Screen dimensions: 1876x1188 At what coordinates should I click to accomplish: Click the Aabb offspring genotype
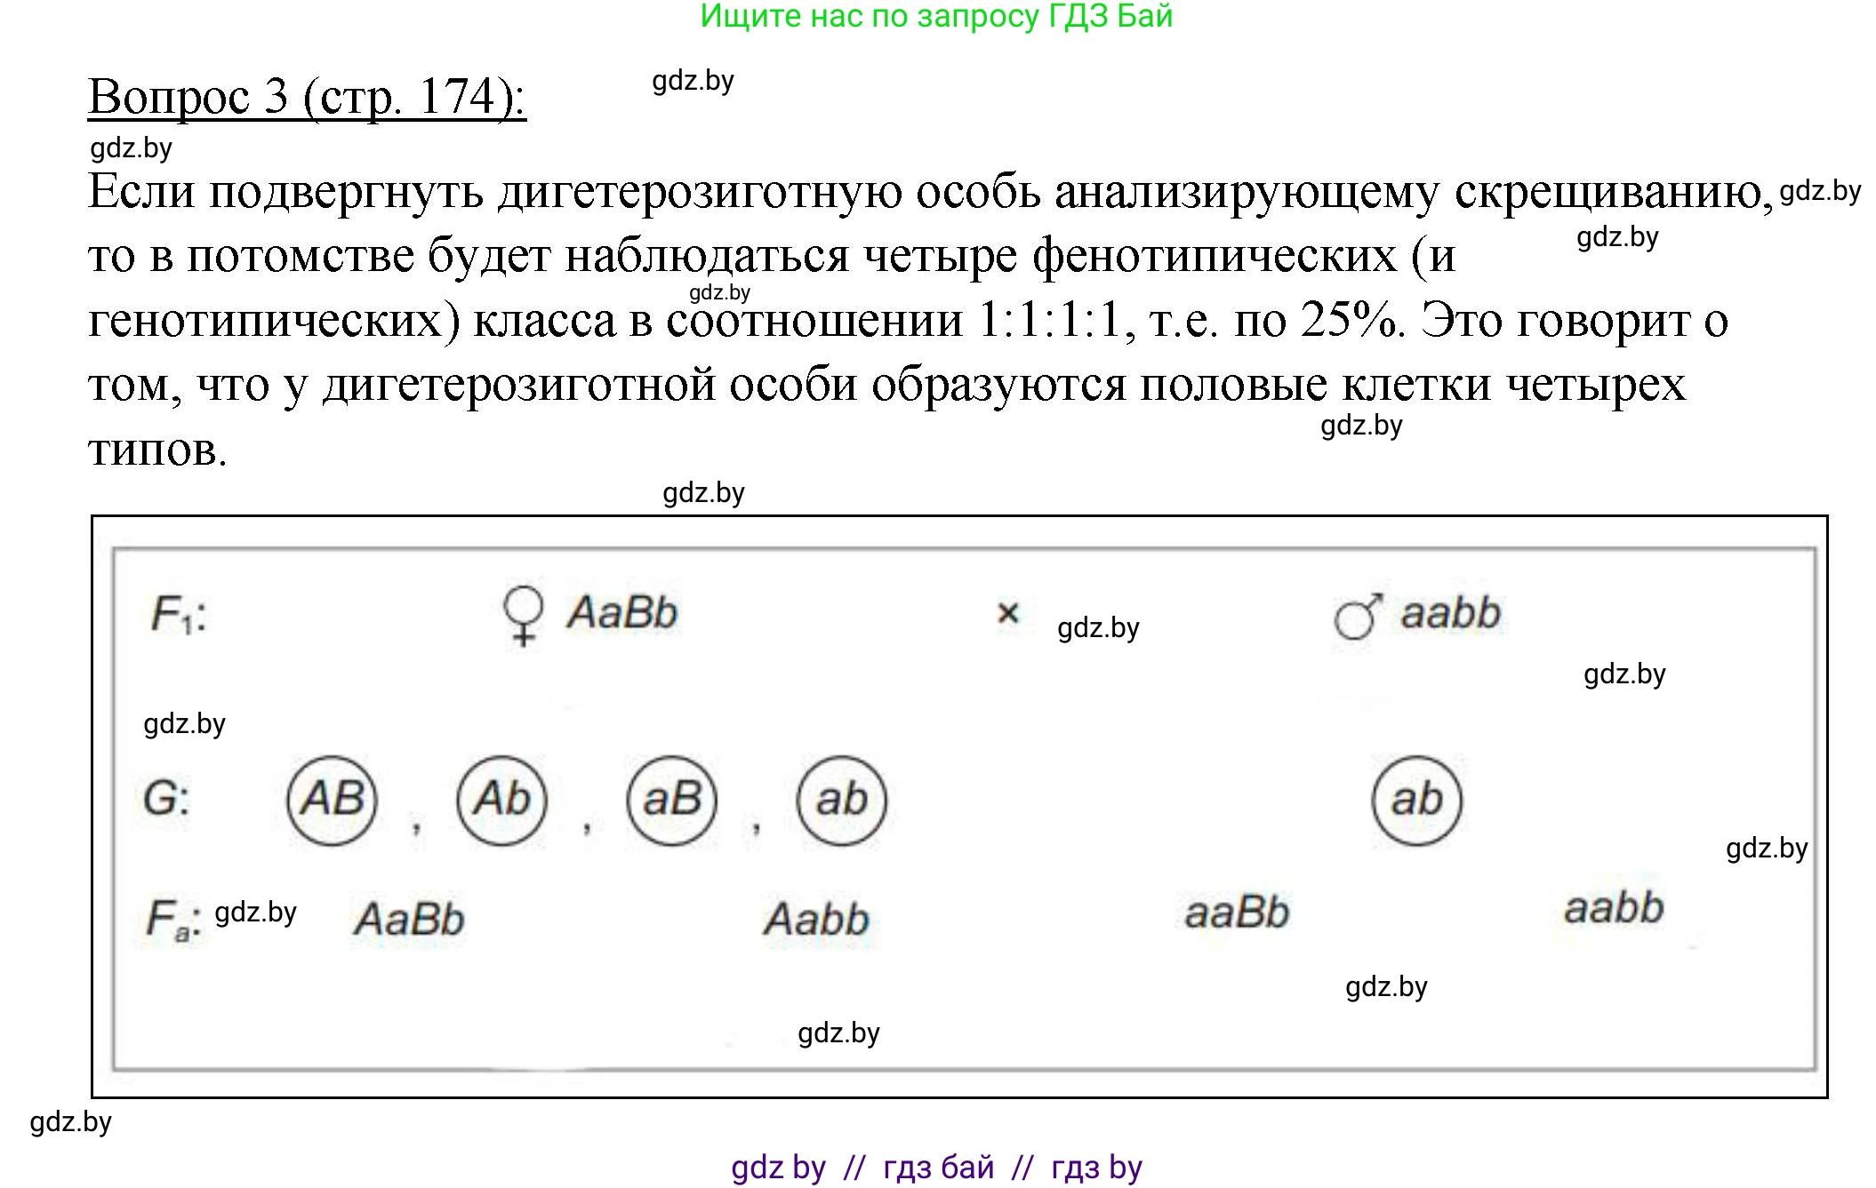coord(816,919)
